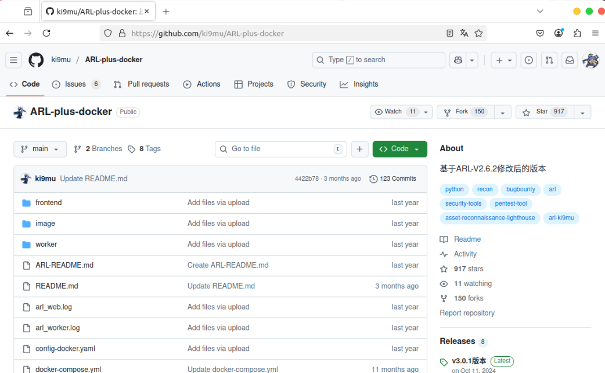Open the main branch selector
Viewport: 605px width, 373px height.
39,149
